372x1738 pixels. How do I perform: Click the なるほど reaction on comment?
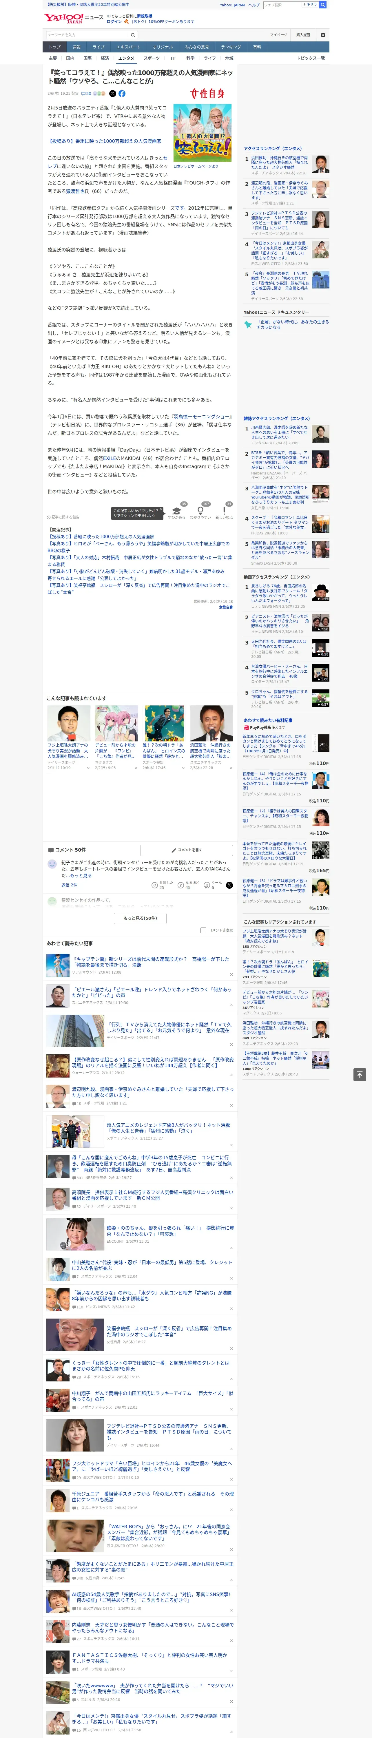[189, 885]
